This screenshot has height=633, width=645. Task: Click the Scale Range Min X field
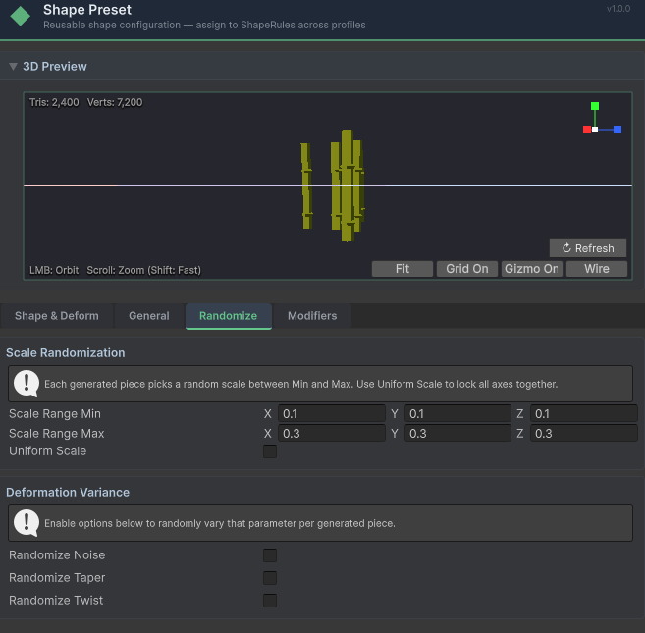tap(331, 414)
